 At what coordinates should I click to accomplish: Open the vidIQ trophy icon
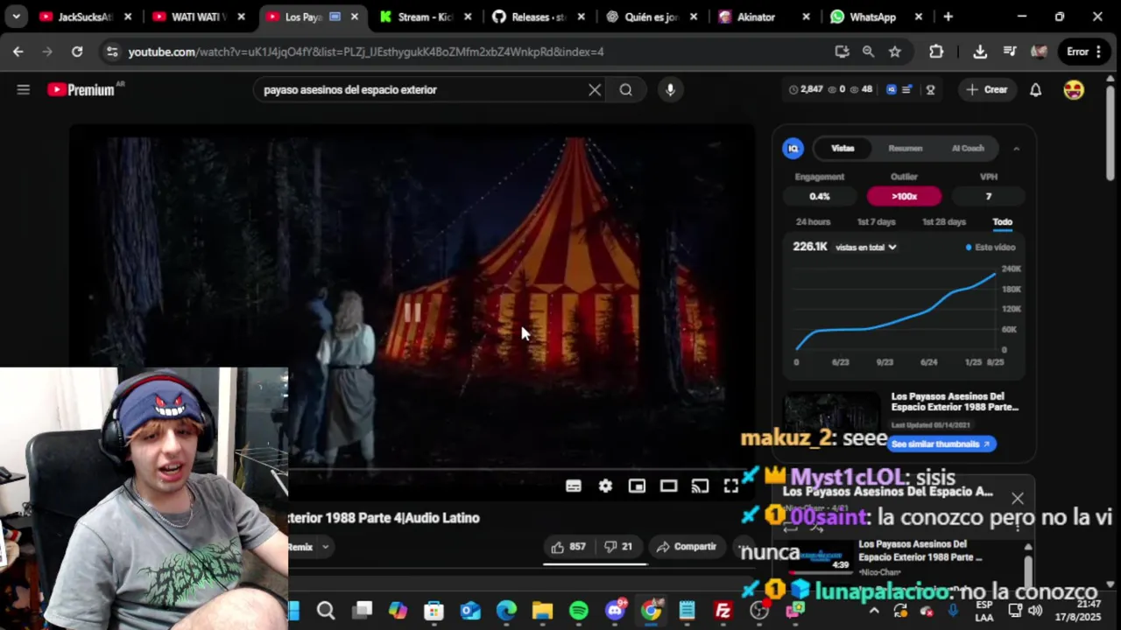click(930, 89)
